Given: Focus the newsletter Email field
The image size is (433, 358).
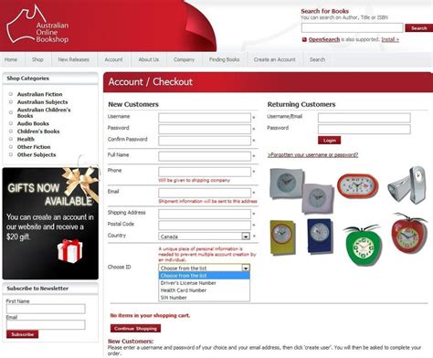Looking at the screenshot, I should pos(46,324).
